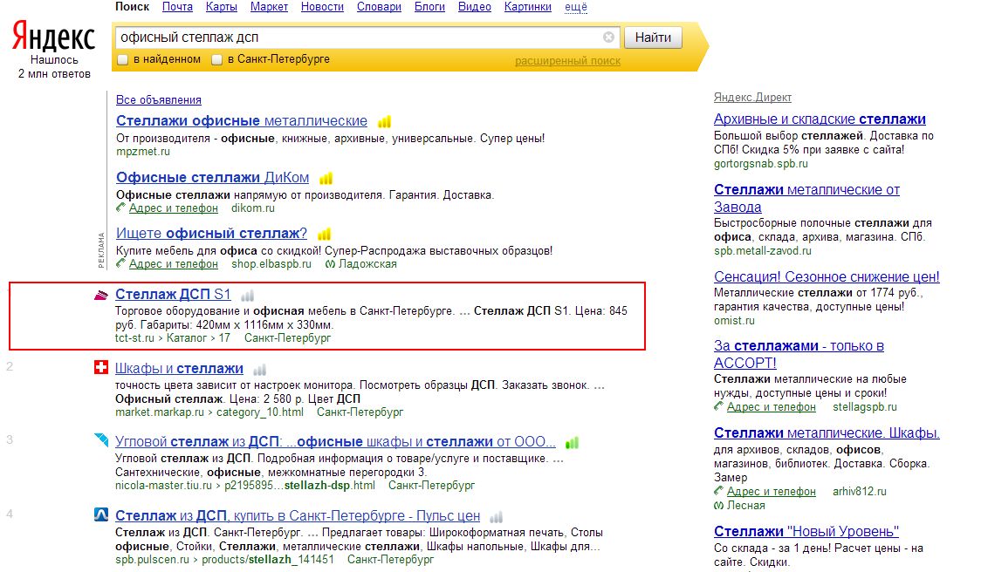Click the grey bars icon next to Пульс цен result
Image resolution: width=988 pixels, height=572 pixels.
pos(497,517)
